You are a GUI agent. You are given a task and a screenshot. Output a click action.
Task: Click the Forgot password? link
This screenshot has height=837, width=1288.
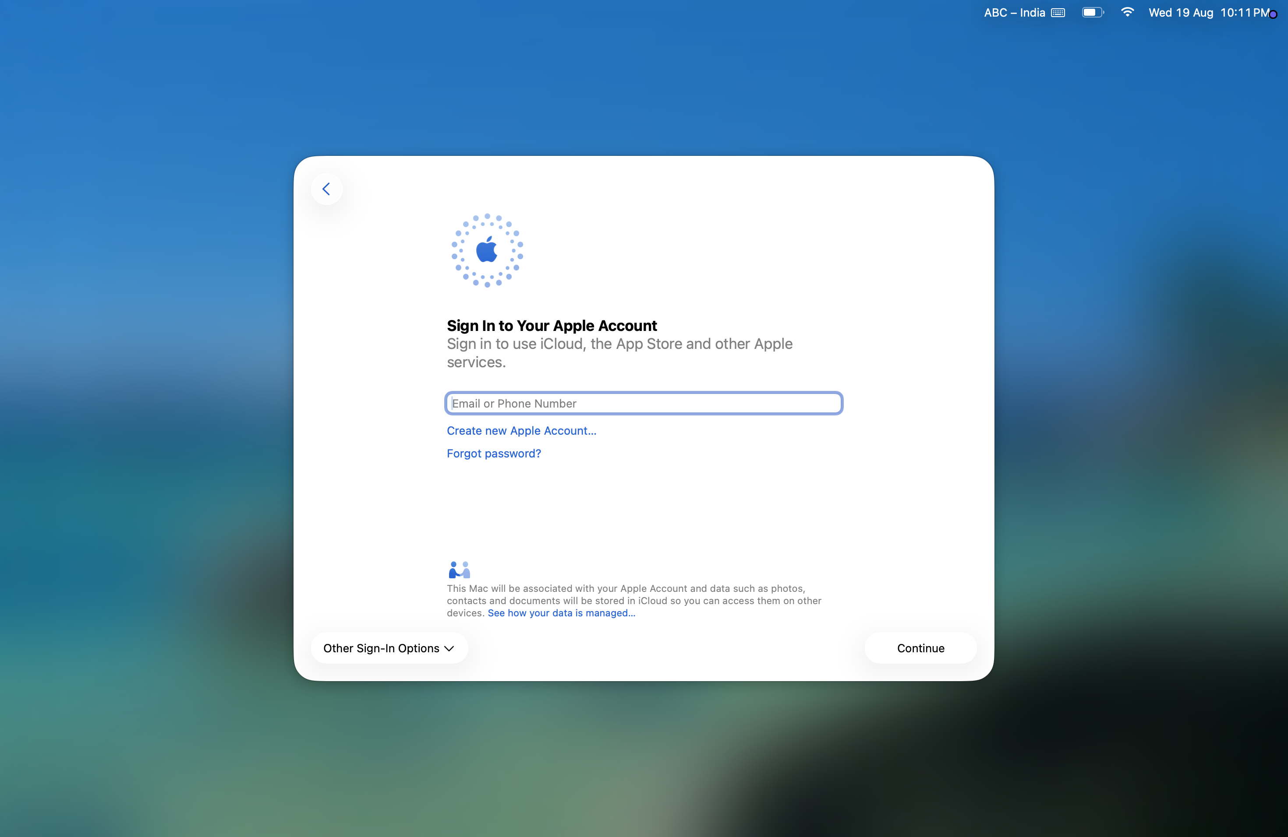(x=494, y=453)
